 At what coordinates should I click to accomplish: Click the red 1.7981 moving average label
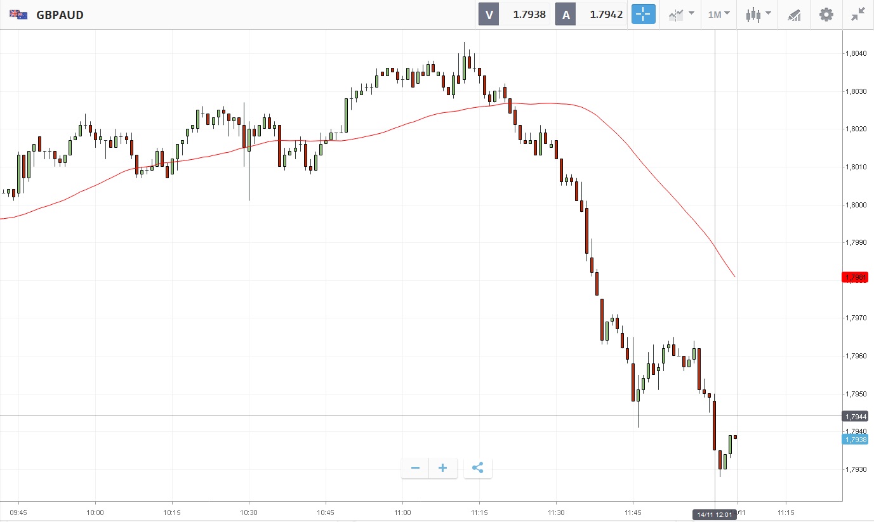[855, 277]
